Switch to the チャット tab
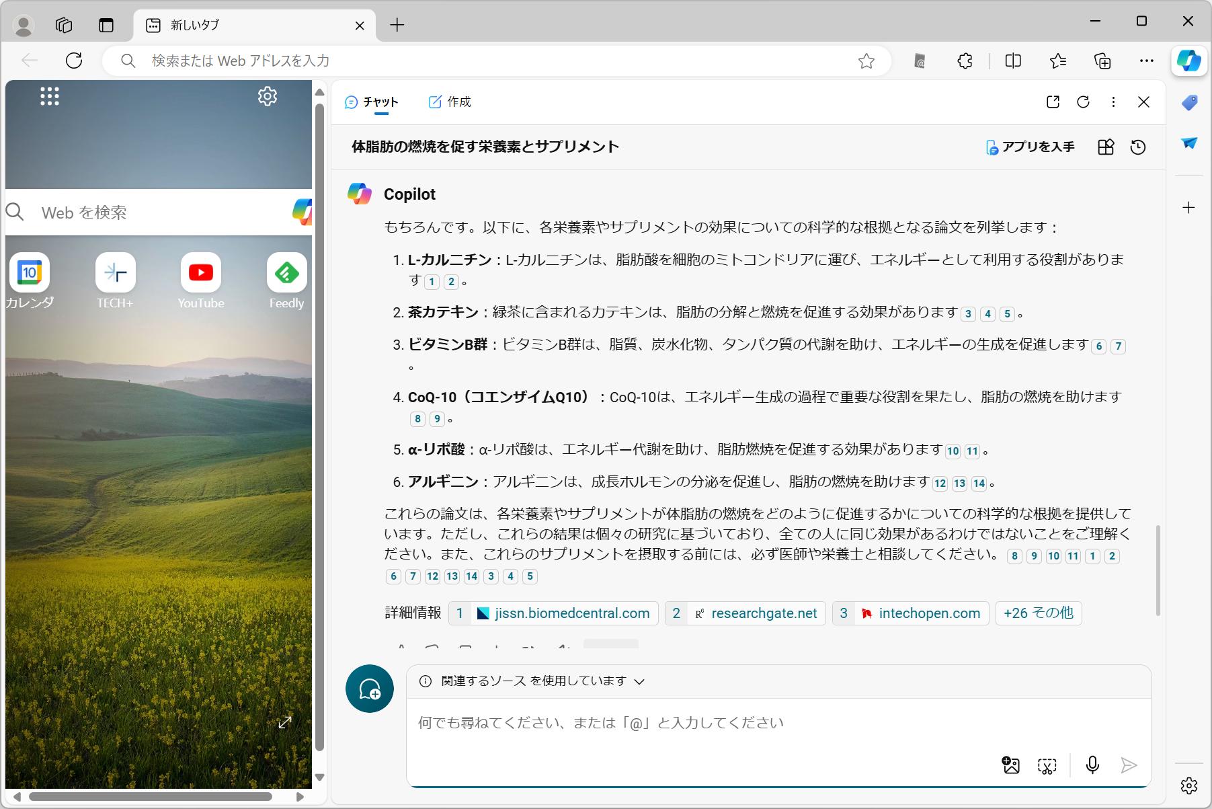Screen dimensions: 1212x809 pos(372,102)
